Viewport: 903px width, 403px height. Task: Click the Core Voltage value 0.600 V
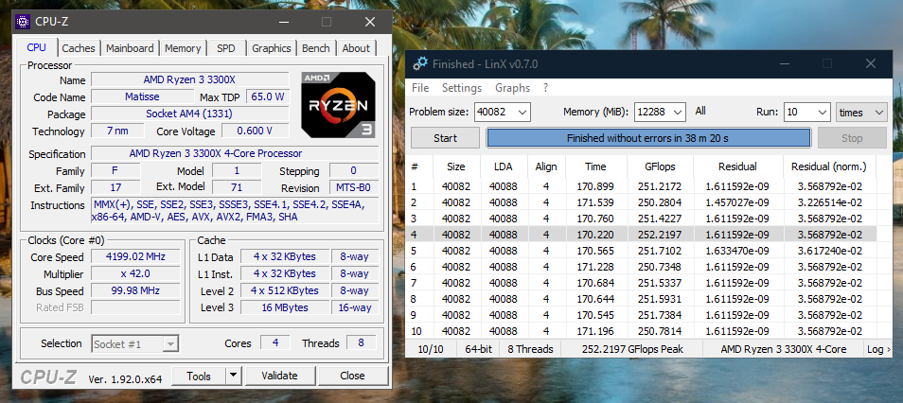pyautogui.click(x=256, y=131)
